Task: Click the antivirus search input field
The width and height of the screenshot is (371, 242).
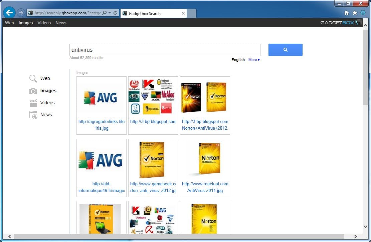Action: [x=165, y=50]
